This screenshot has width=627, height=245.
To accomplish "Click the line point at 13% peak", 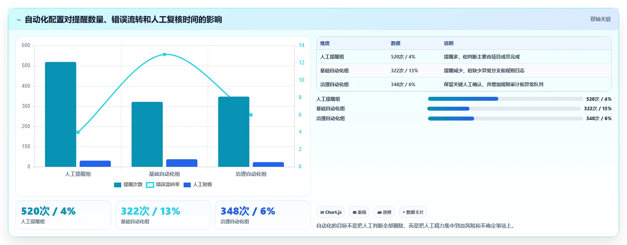I will [164, 54].
